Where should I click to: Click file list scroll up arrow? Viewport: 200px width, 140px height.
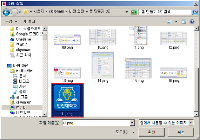pos(197,29)
